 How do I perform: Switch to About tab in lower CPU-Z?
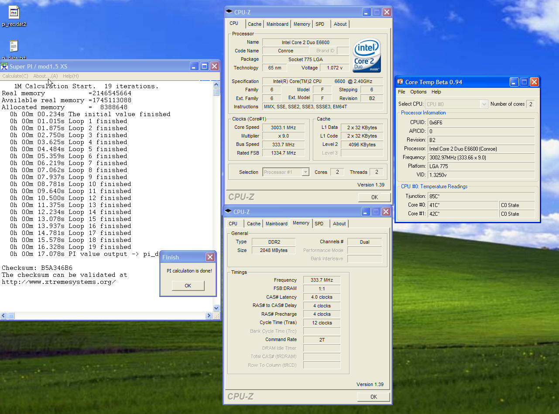click(x=340, y=224)
